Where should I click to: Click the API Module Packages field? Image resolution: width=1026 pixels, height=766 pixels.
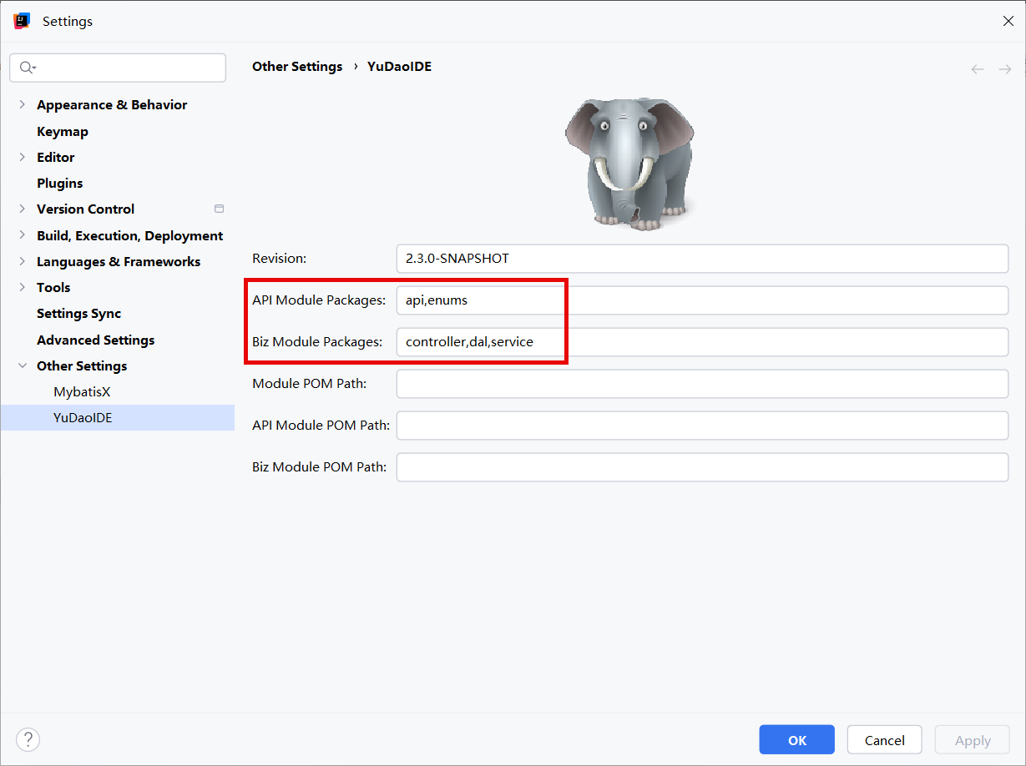[703, 300]
